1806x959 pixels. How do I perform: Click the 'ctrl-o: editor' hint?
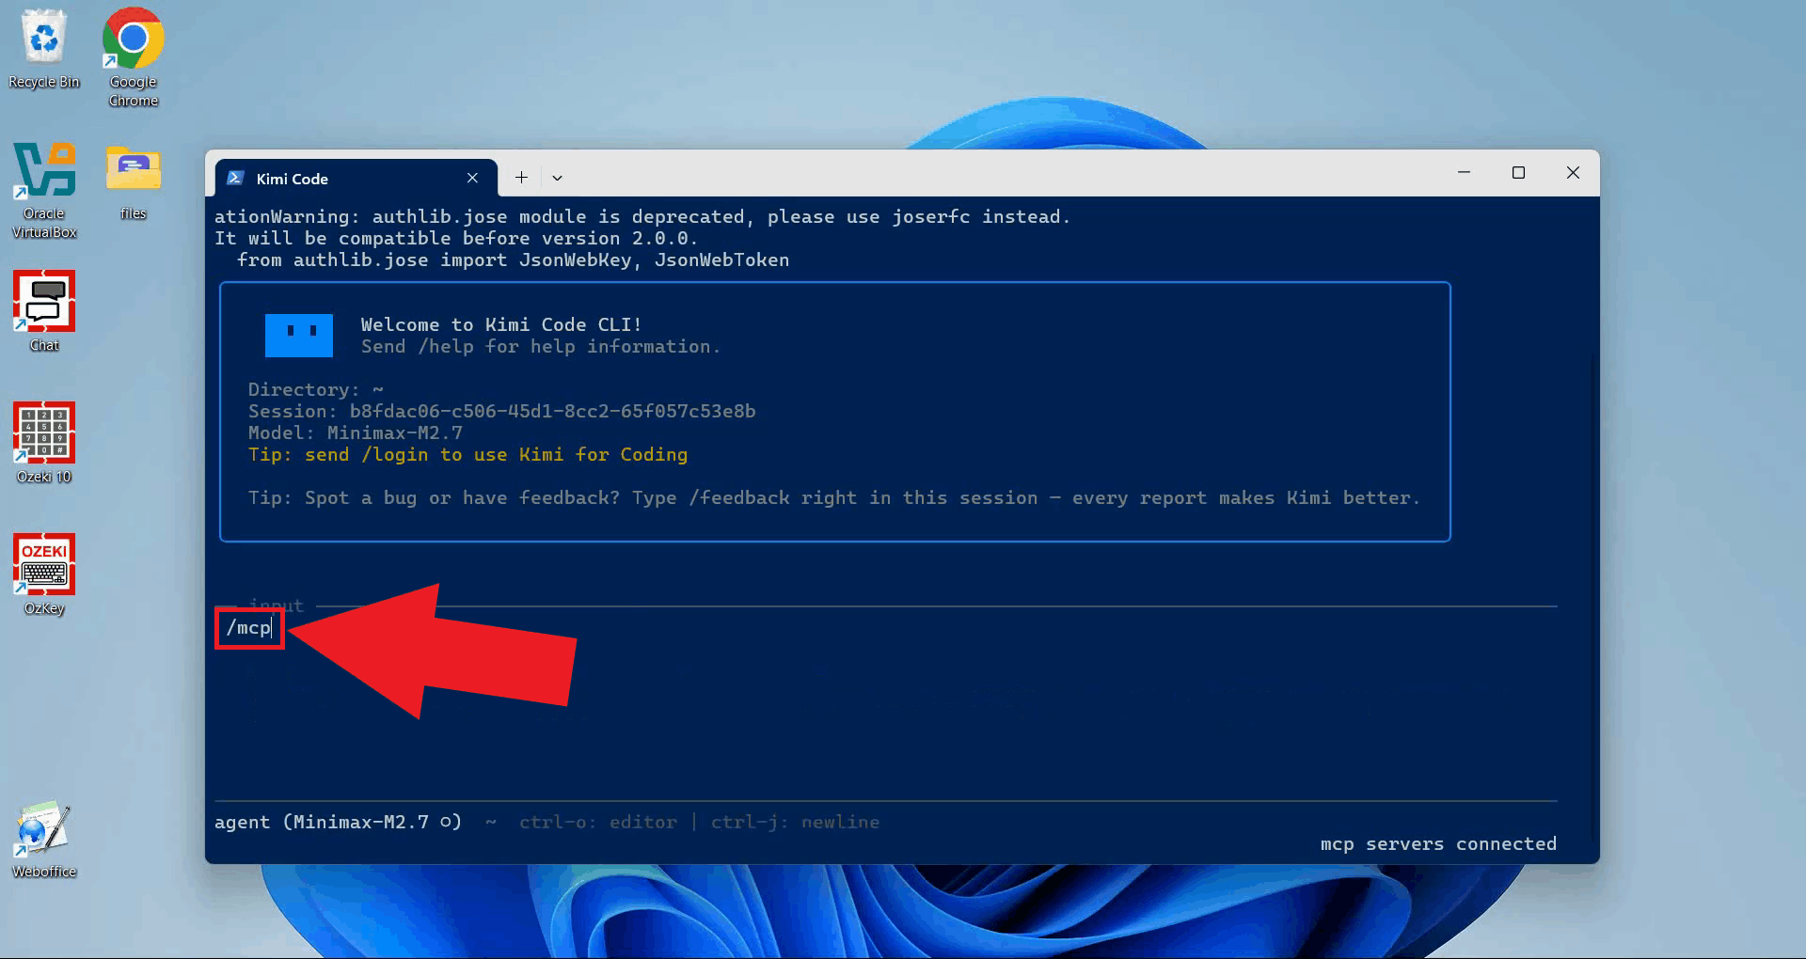(x=598, y=822)
